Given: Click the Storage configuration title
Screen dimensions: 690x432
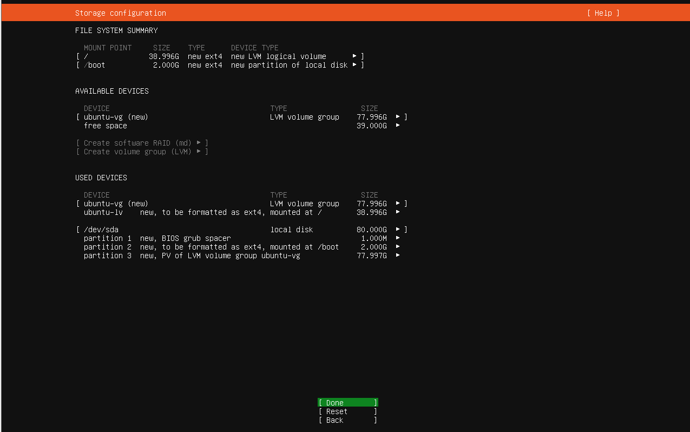Looking at the screenshot, I should [x=121, y=13].
